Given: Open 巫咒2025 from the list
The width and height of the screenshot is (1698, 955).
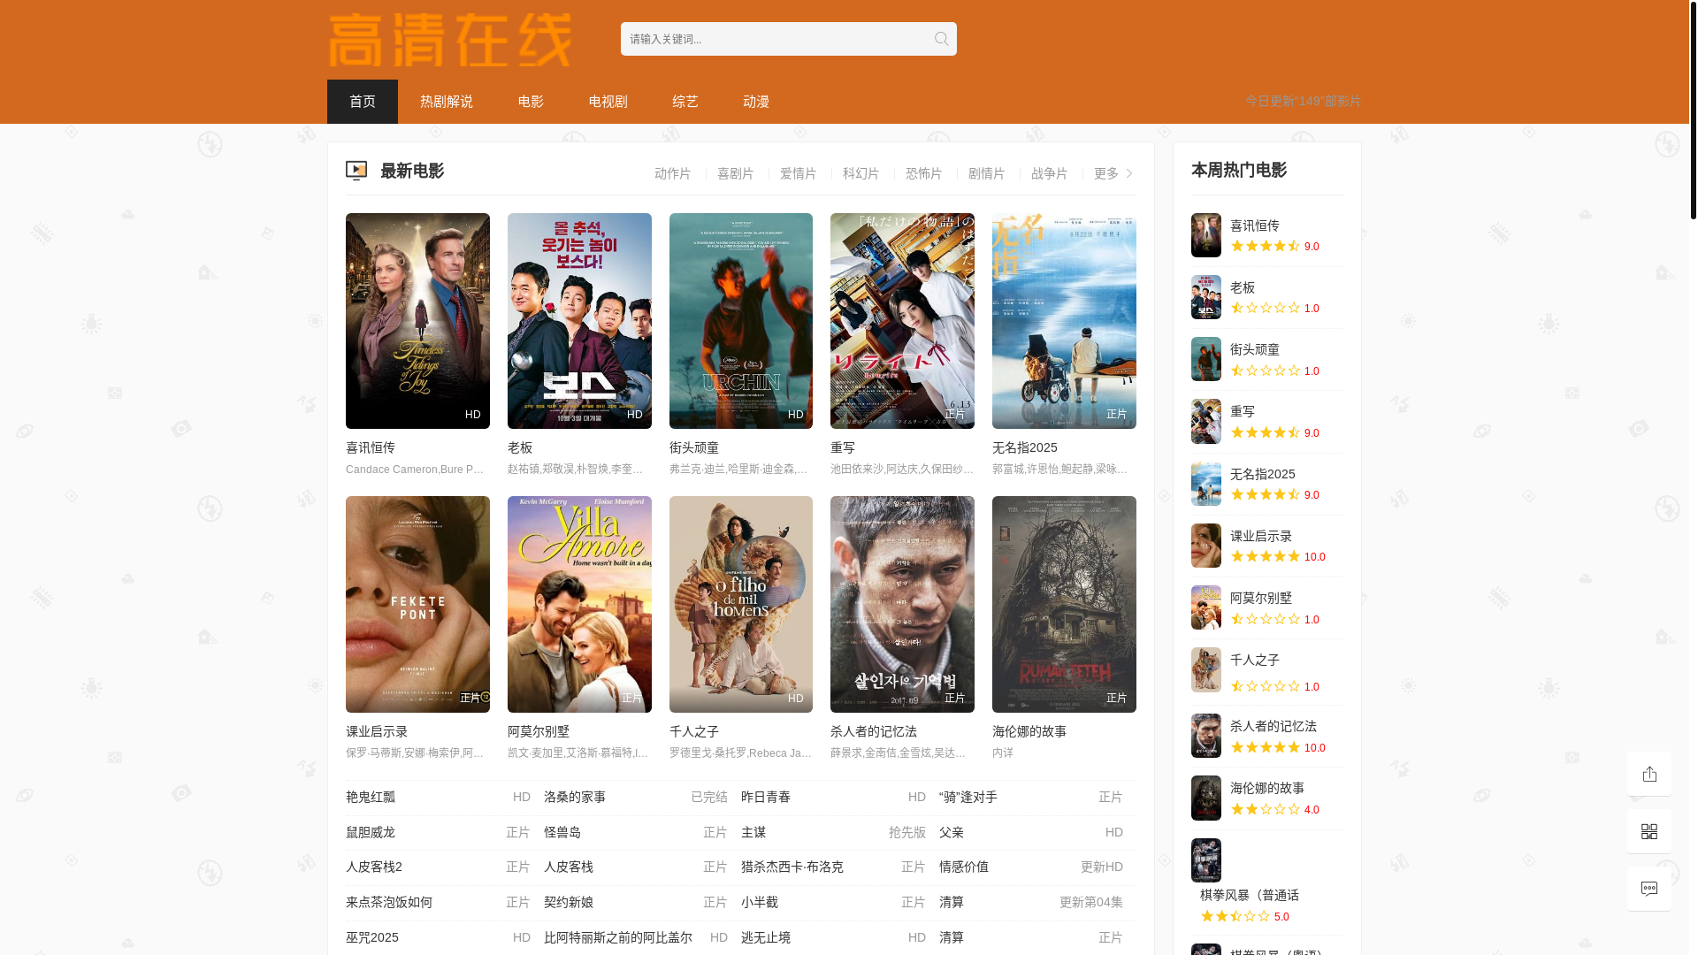Looking at the screenshot, I should [x=372, y=937].
